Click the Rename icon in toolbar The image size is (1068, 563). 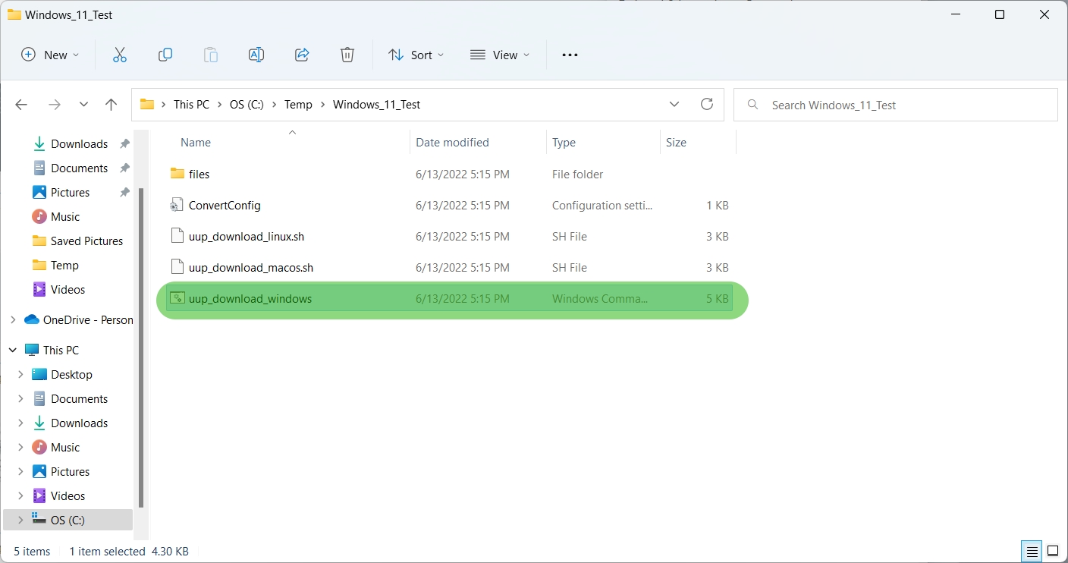[256, 55]
